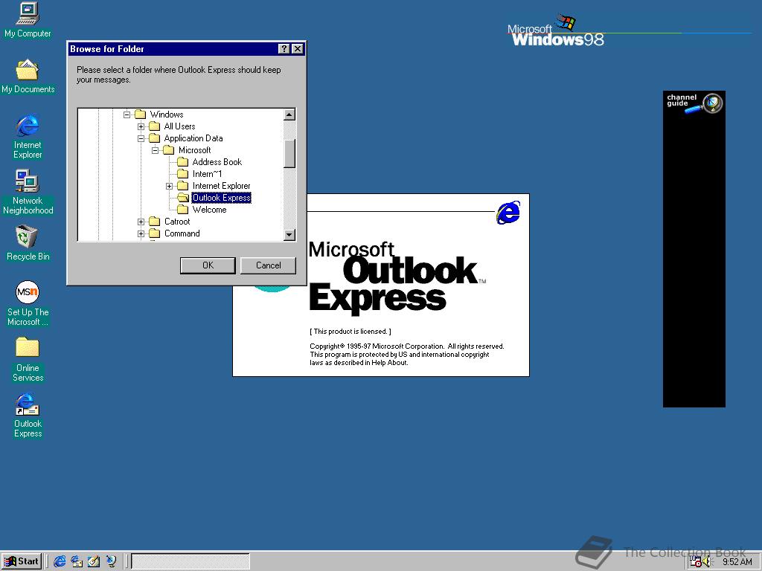762x571 pixels.
Task: Click the Help question mark in Browse for Folder
Action: 284,48
